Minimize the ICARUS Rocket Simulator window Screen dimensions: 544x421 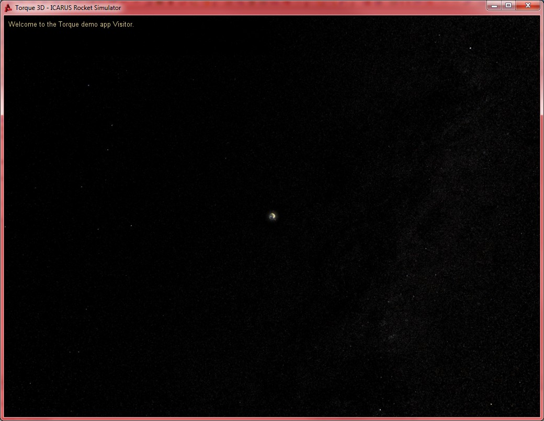pos(494,6)
